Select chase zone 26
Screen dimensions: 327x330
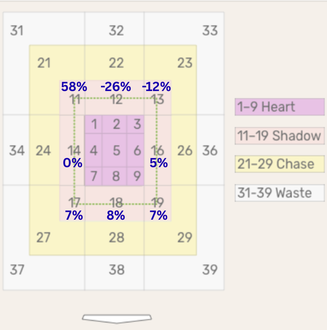coord(184,150)
